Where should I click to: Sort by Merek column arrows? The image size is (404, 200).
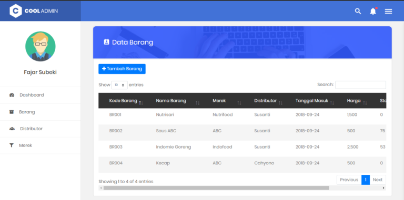tap(239, 103)
